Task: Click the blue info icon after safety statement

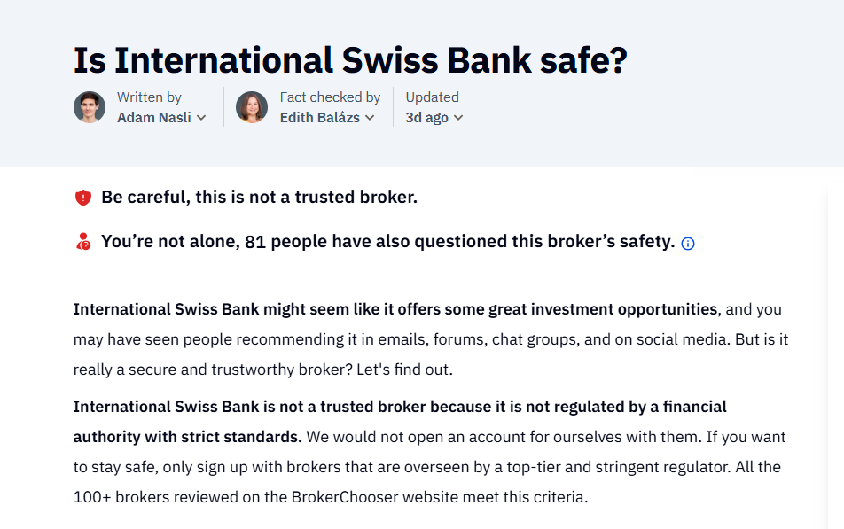Action: click(x=687, y=244)
